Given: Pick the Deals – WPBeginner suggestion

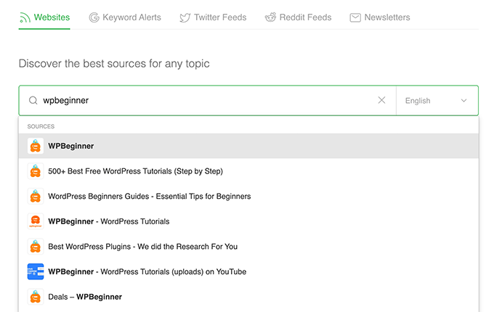Looking at the screenshot, I should [248, 297].
